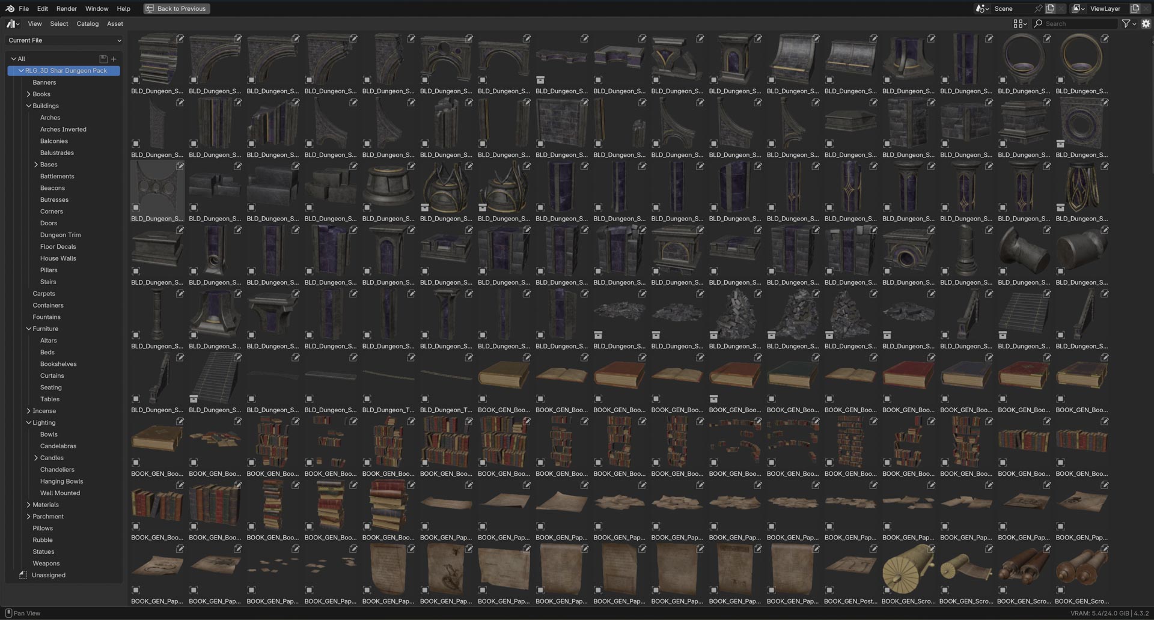The width and height of the screenshot is (1154, 620).
Task: Click the Back to Previous button
Action: (177, 8)
